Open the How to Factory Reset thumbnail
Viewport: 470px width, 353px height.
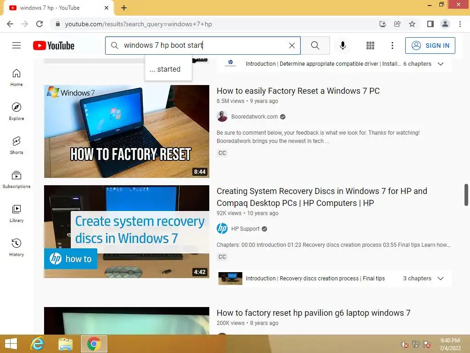(x=127, y=131)
